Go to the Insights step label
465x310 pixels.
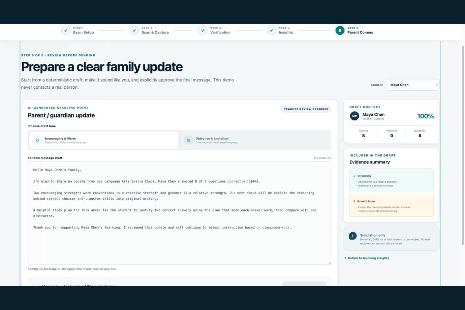pos(286,32)
